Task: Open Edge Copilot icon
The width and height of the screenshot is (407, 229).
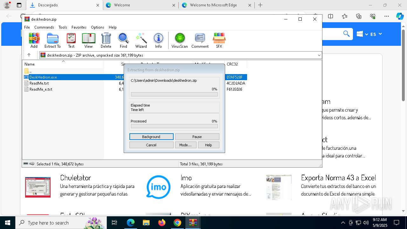Action: [400, 16]
